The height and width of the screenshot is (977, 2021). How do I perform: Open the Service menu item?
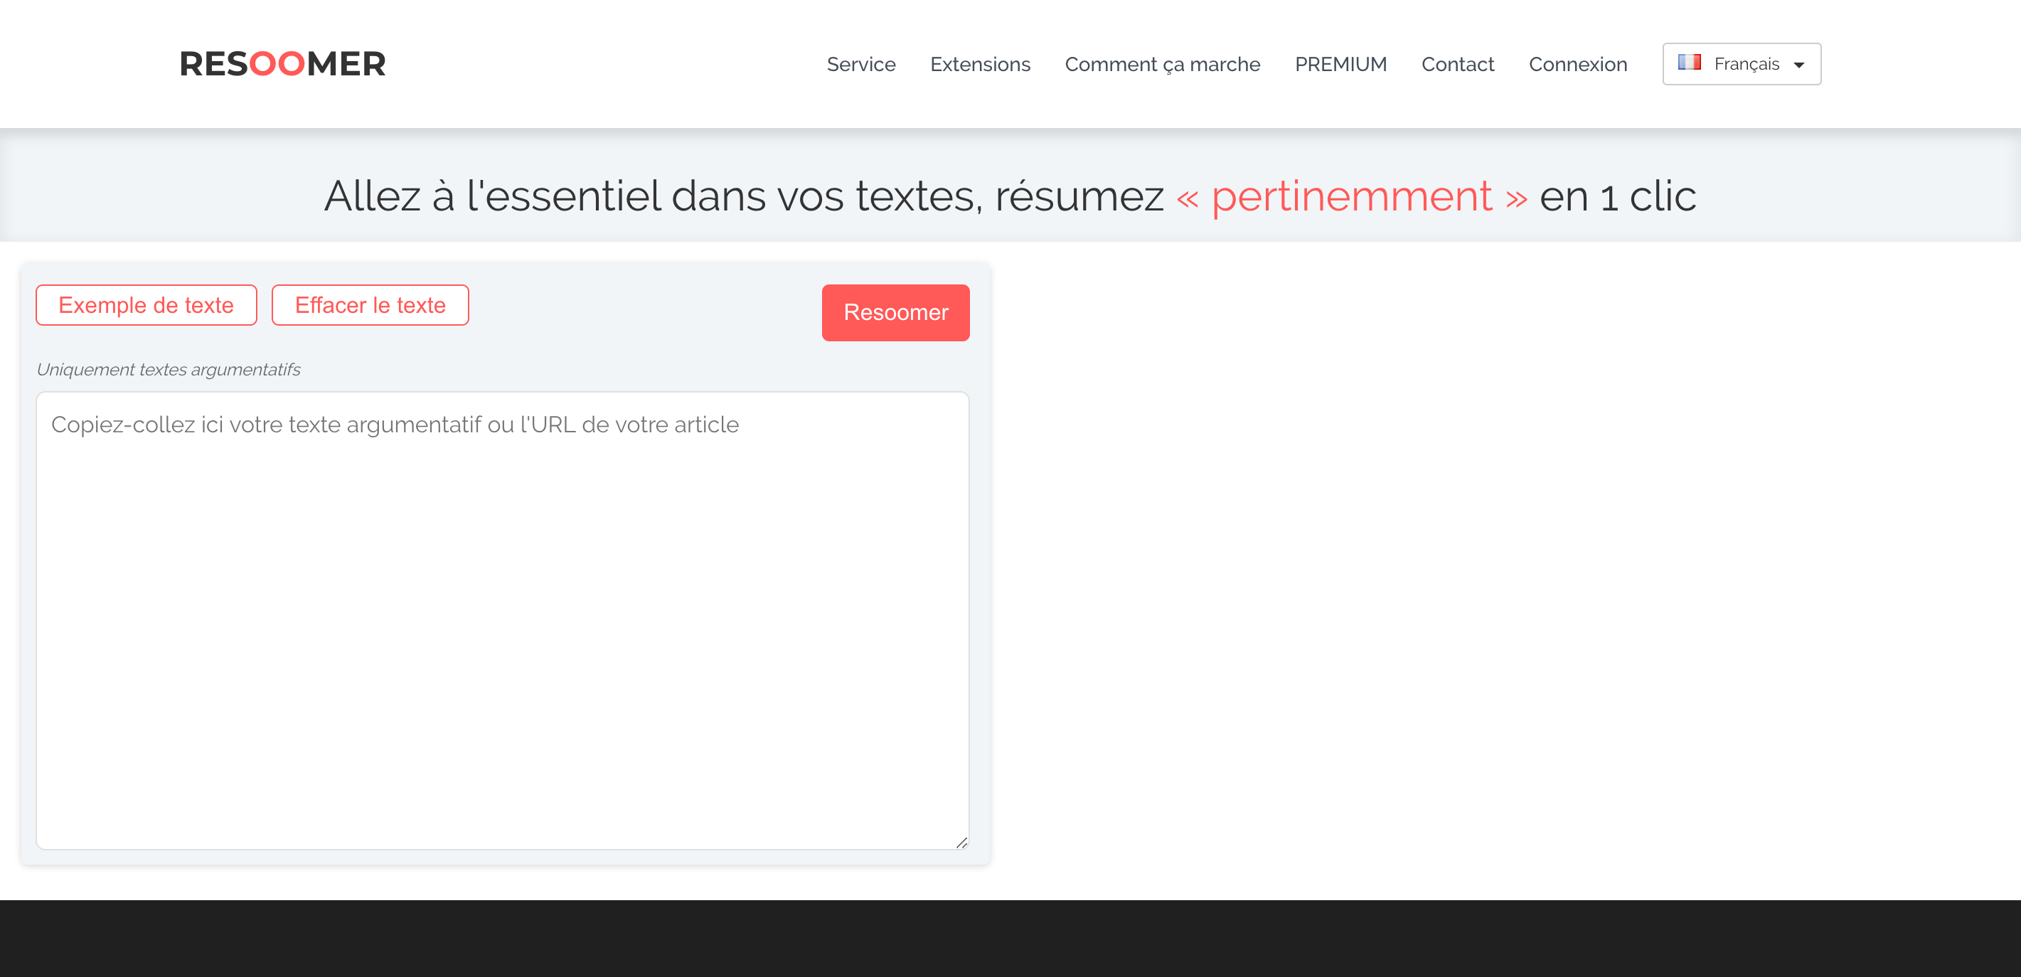860,63
